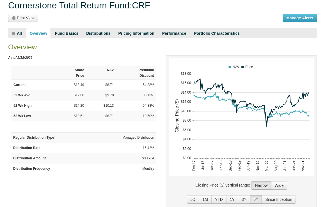Show Since Inception chart history

click(x=279, y=199)
